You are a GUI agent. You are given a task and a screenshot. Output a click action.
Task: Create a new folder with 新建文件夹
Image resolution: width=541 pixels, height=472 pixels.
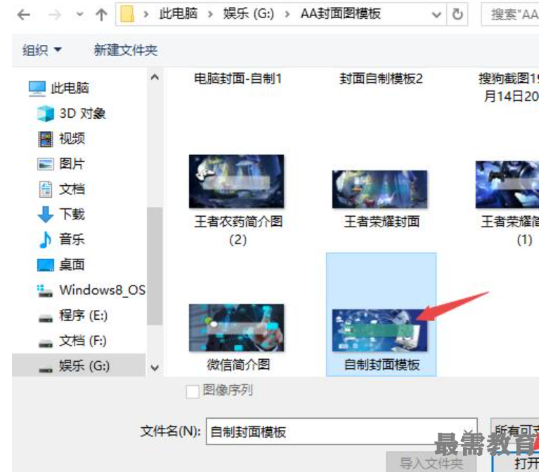pos(126,50)
